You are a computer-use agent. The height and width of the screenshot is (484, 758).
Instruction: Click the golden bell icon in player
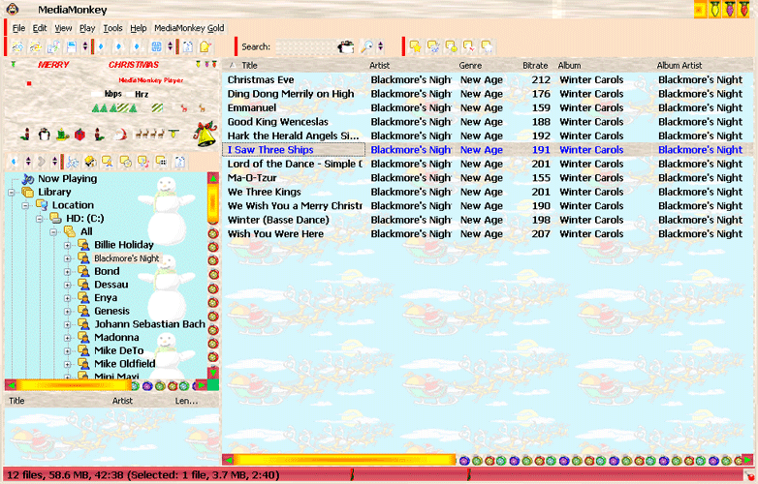pyautogui.click(x=205, y=134)
